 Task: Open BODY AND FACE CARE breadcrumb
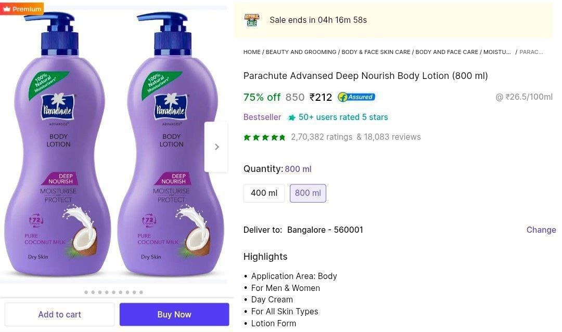pos(446,52)
